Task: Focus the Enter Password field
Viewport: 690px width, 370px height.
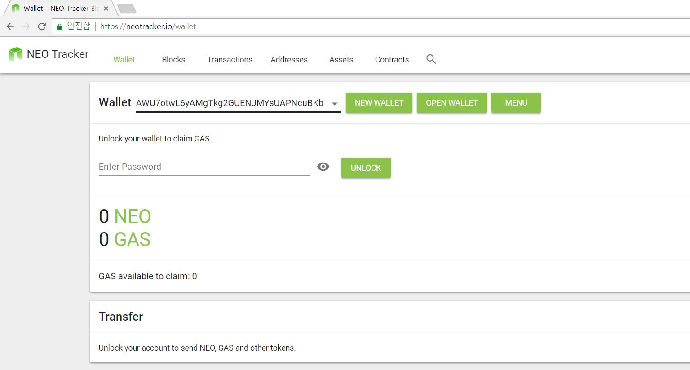Action: coord(204,167)
